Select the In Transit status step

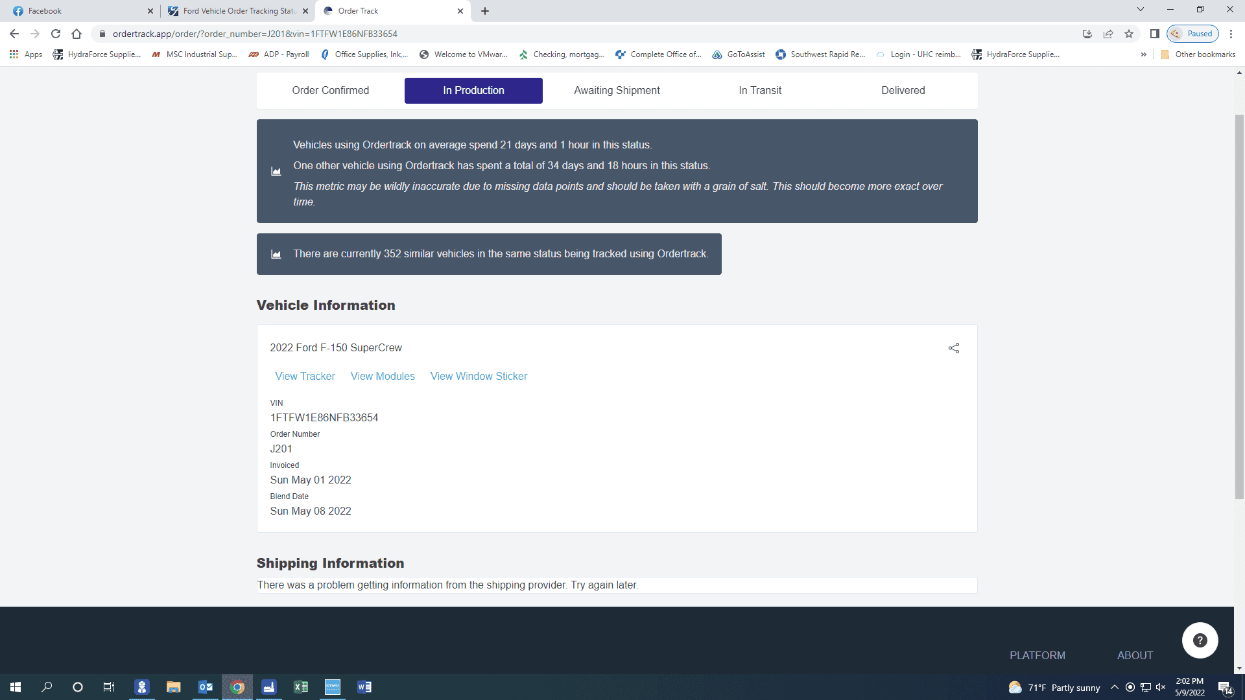tap(760, 91)
